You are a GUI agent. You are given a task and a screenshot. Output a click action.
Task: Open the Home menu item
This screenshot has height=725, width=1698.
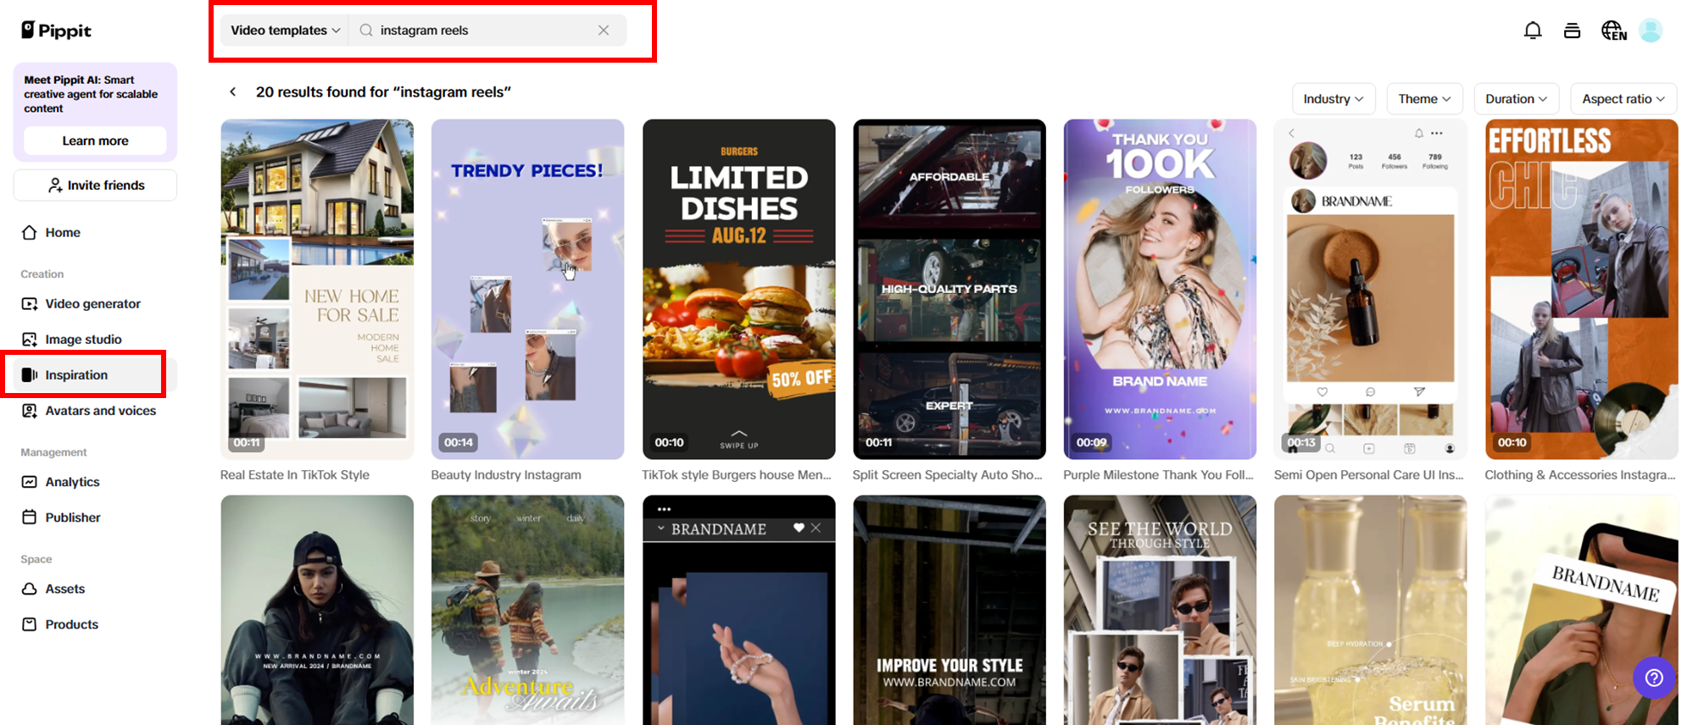(63, 232)
